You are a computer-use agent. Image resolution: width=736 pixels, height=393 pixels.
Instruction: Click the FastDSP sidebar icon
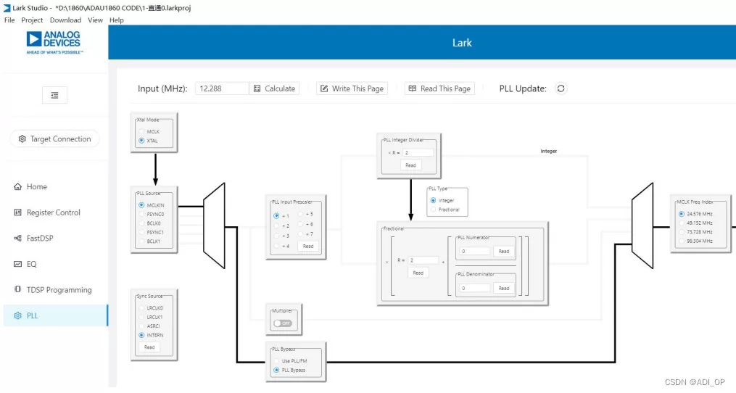(18, 239)
